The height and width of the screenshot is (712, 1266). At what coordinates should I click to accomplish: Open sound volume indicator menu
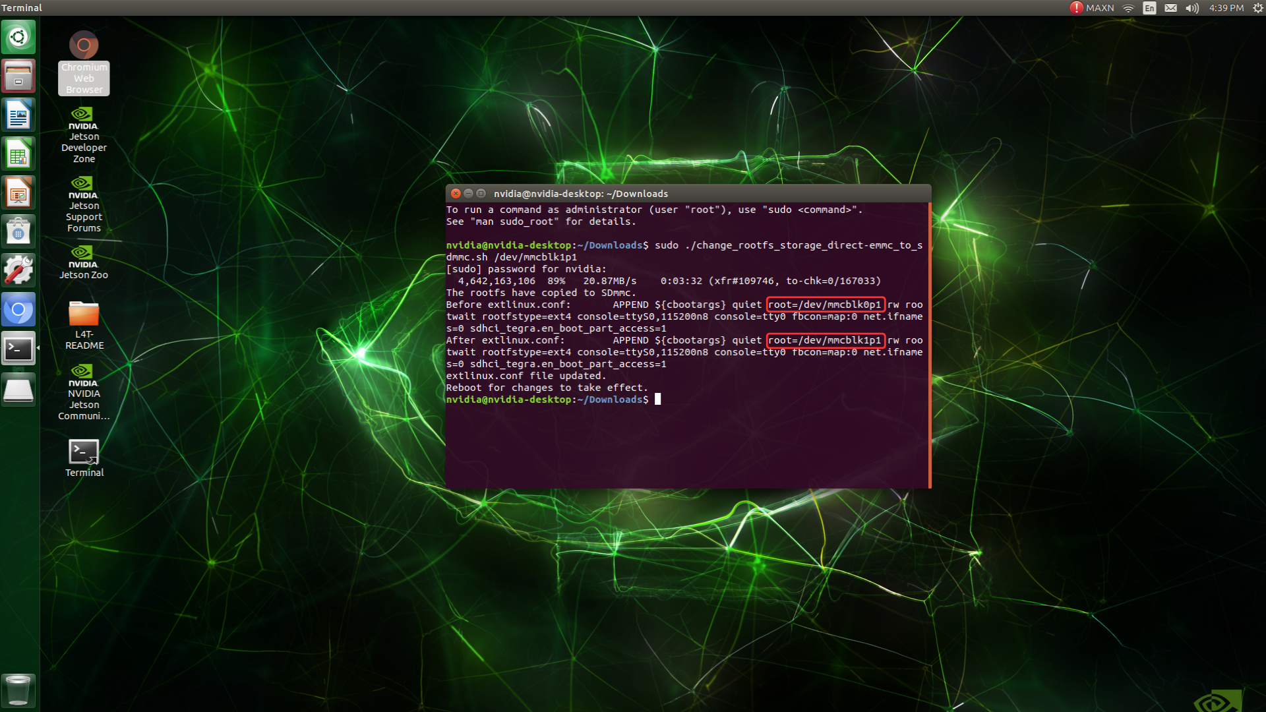coord(1191,8)
